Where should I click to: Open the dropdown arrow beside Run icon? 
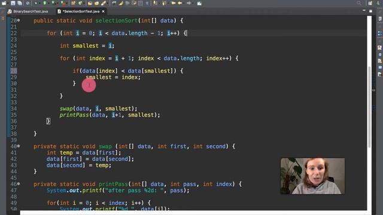pyautogui.click(x=49, y=4)
